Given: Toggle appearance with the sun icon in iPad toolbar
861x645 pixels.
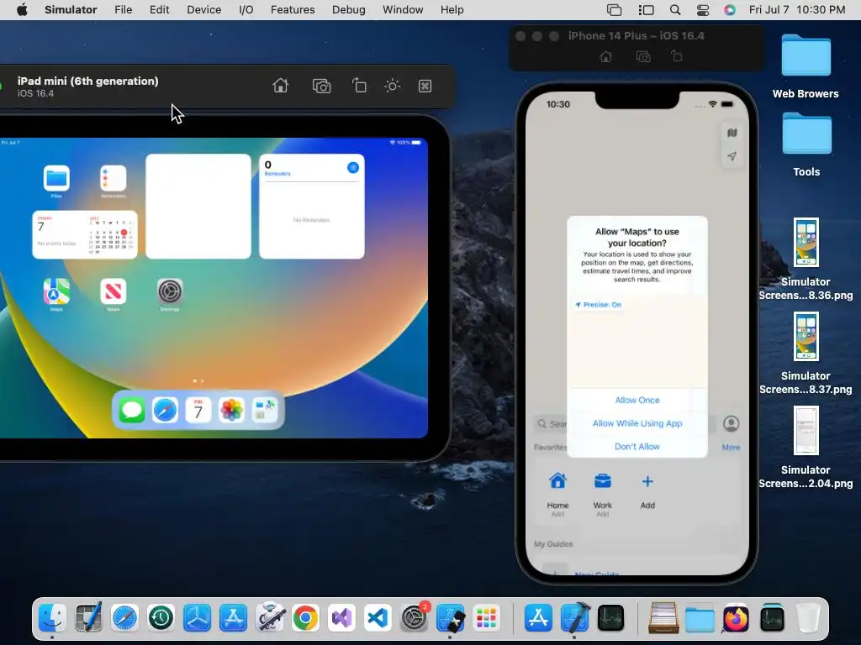Looking at the screenshot, I should tap(392, 87).
